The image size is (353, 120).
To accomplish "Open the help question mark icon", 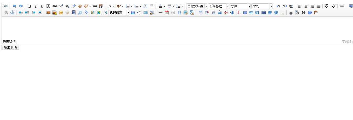I will 310,13.
